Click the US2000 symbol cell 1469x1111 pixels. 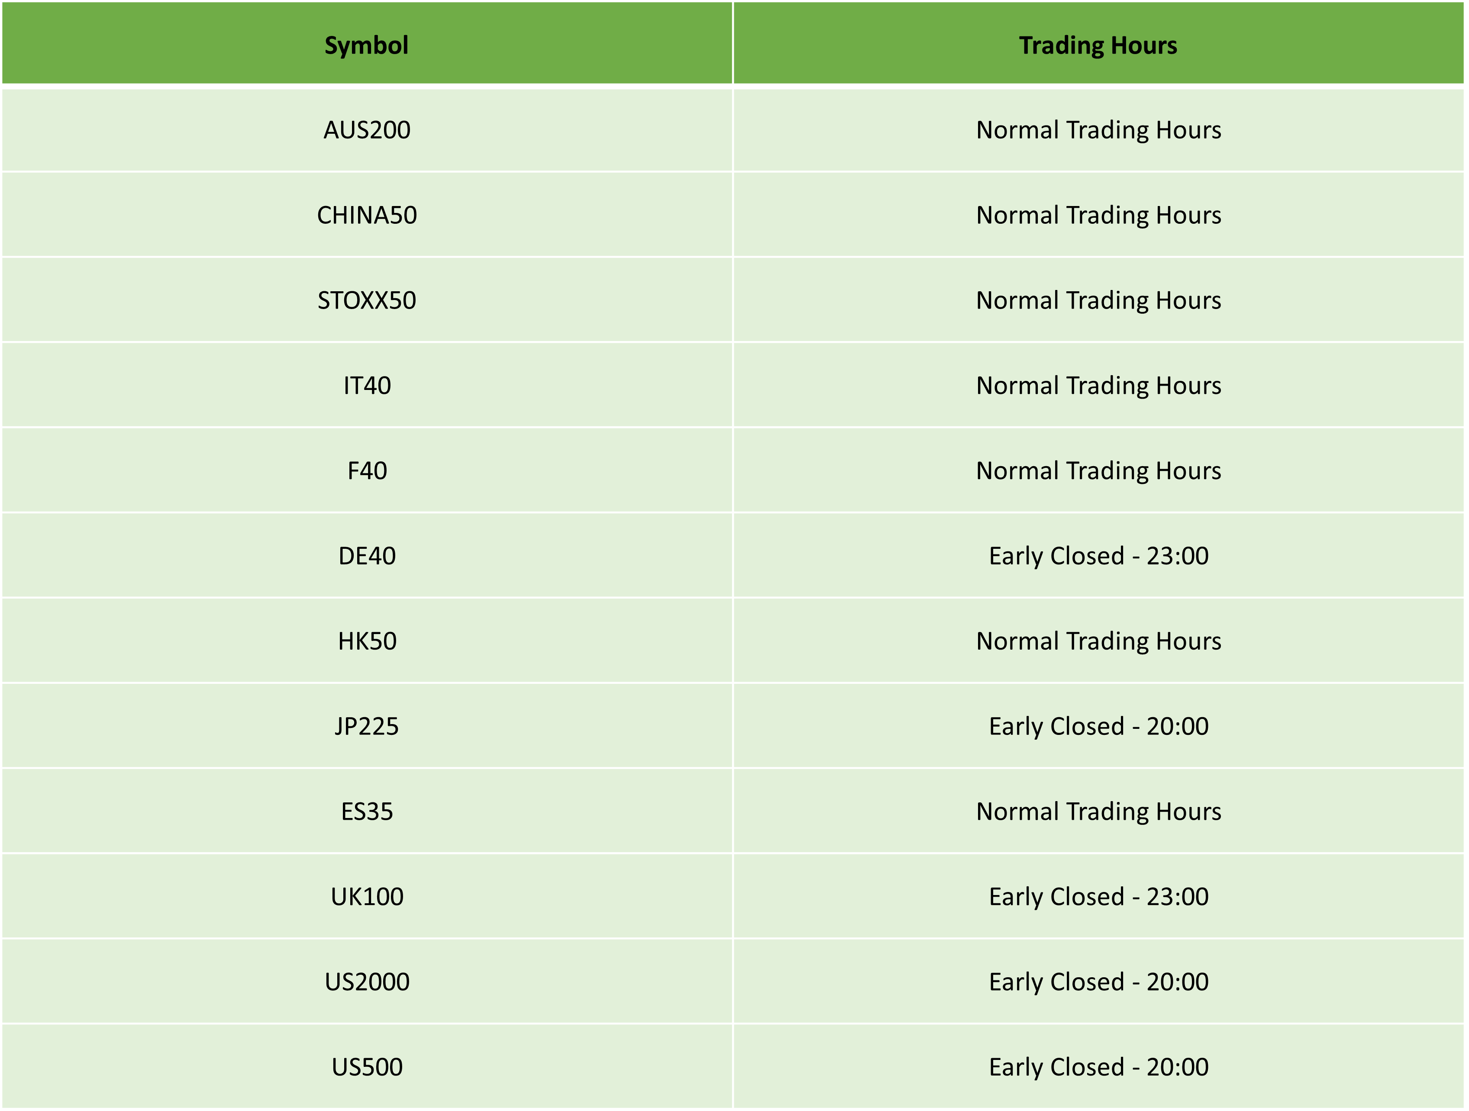tap(367, 982)
